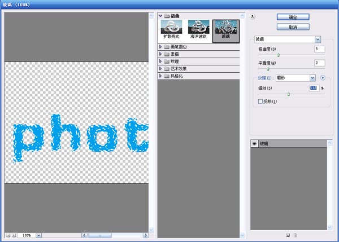This screenshot has width=339, height=242.
Task: Open the 纹理 texture type dropdown
Action: click(x=312, y=78)
